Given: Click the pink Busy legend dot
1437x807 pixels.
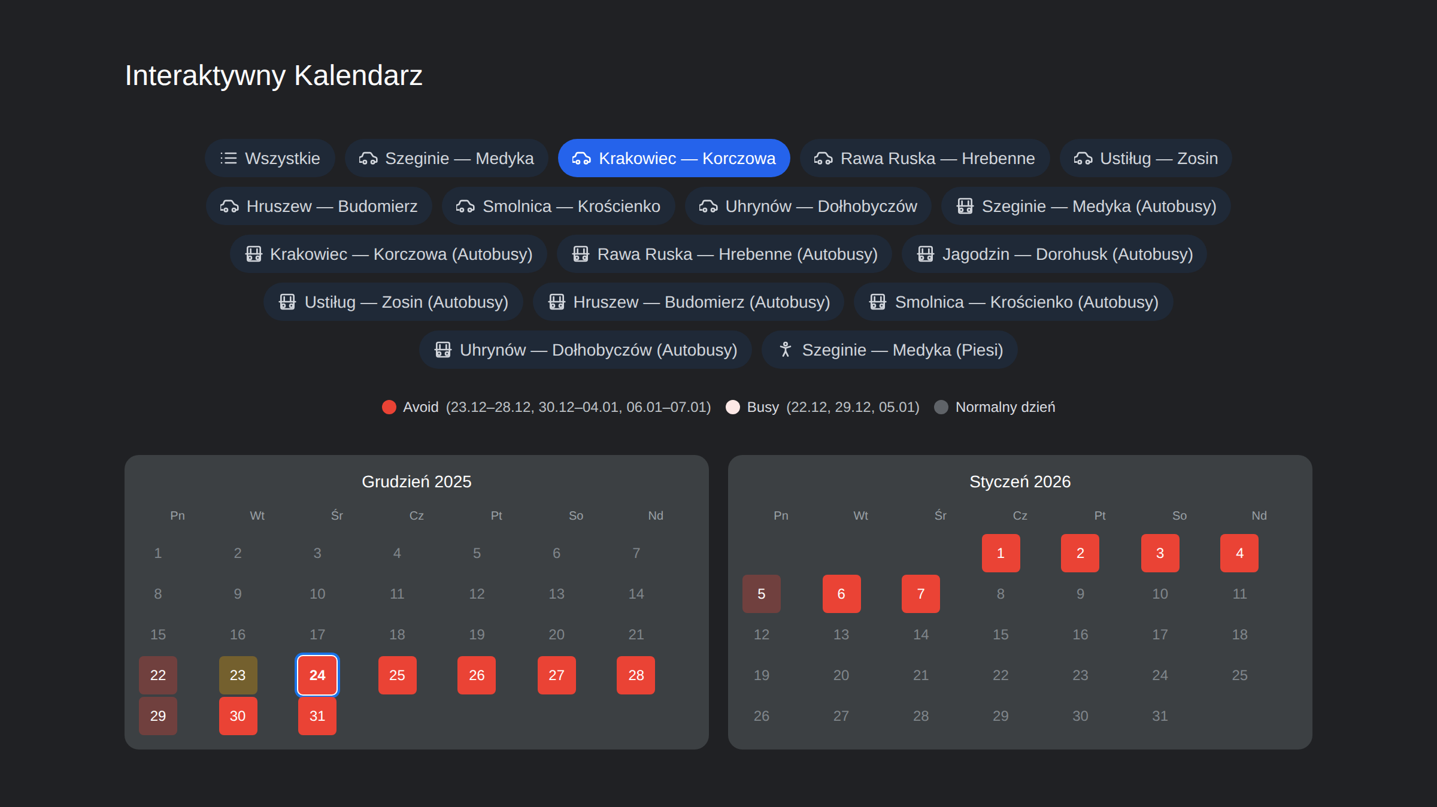Looking at the screenshot, I should click(733, 407).
